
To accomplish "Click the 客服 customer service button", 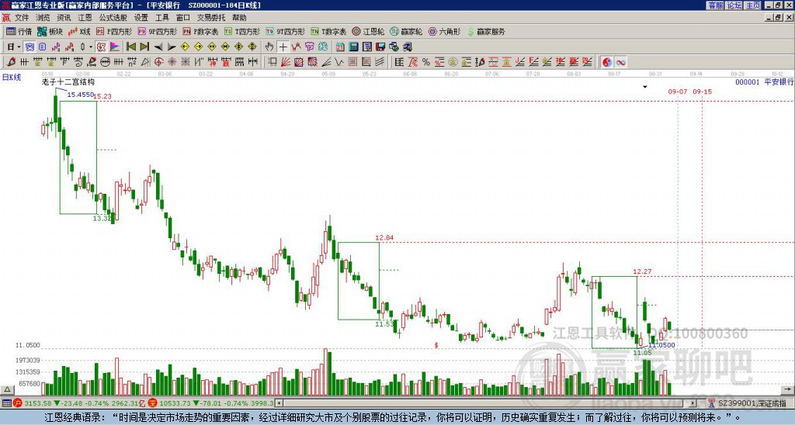I will [x=715, y=5].
